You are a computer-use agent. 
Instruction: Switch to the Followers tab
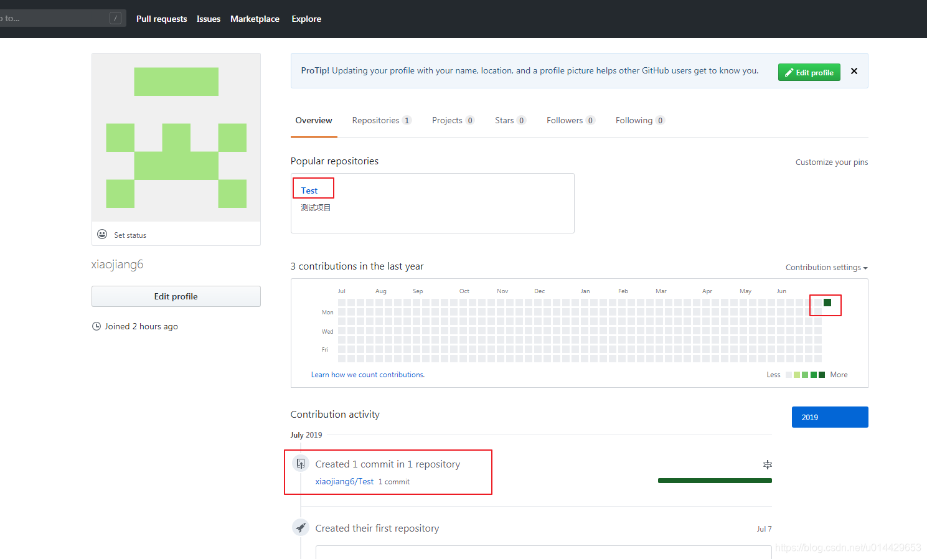[570, 121]
